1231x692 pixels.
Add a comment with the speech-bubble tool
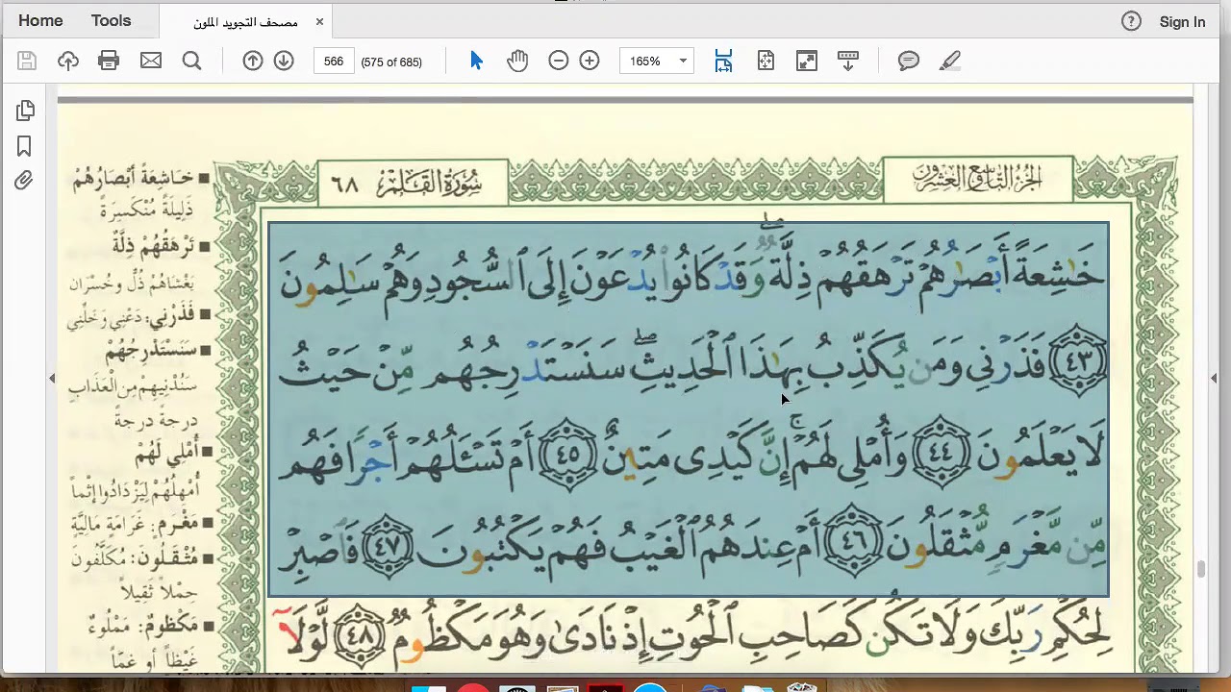coord(909,61)
